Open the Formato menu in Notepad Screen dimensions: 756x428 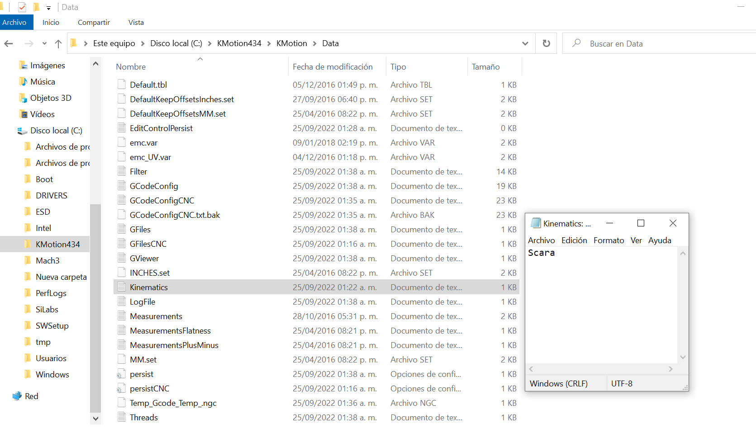click(x=609, y=240)
